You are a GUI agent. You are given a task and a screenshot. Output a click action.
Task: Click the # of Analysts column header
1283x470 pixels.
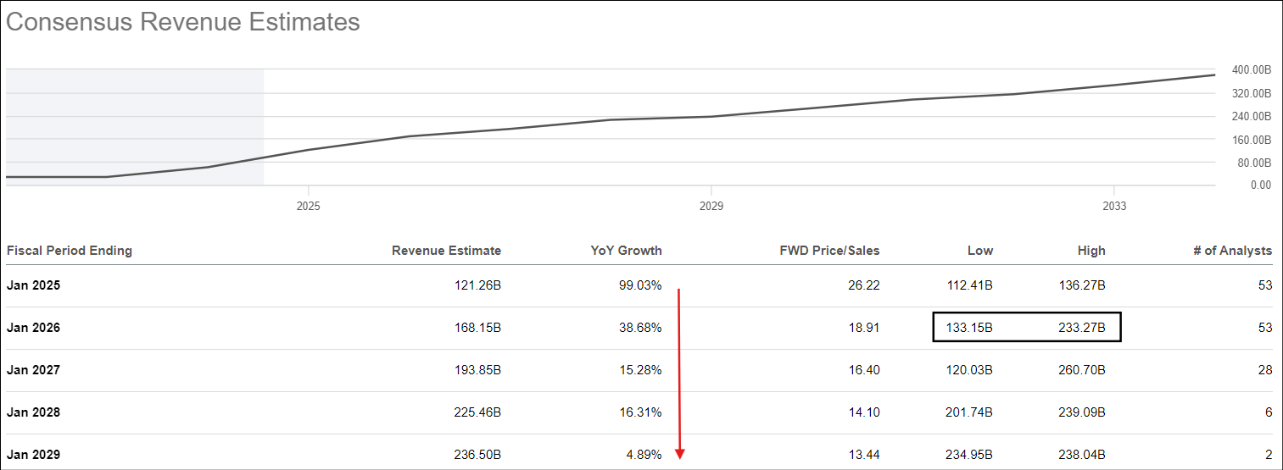coord(1232,251)
